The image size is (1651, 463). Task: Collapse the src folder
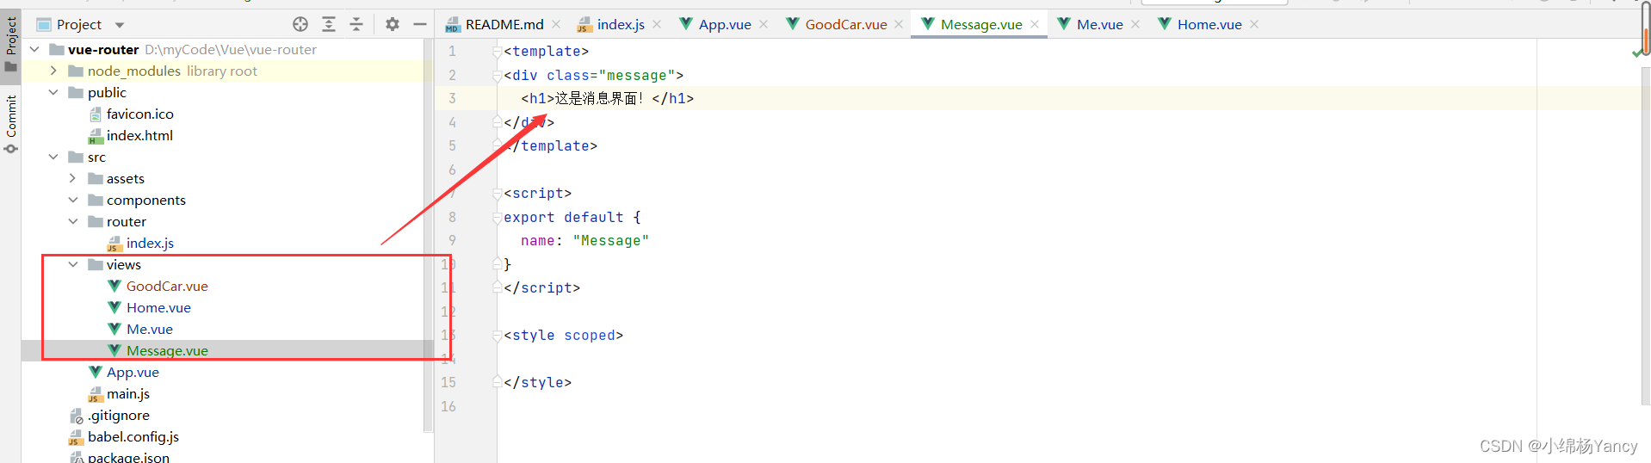tap(53, 157)
